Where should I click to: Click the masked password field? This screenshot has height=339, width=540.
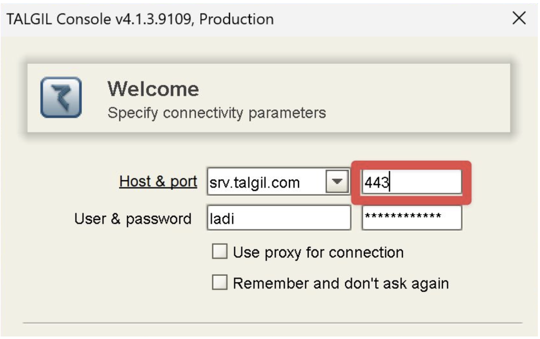411,217
